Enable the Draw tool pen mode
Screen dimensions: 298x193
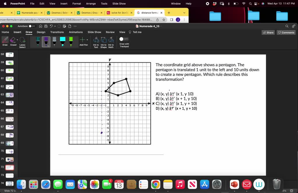[5, 42]
